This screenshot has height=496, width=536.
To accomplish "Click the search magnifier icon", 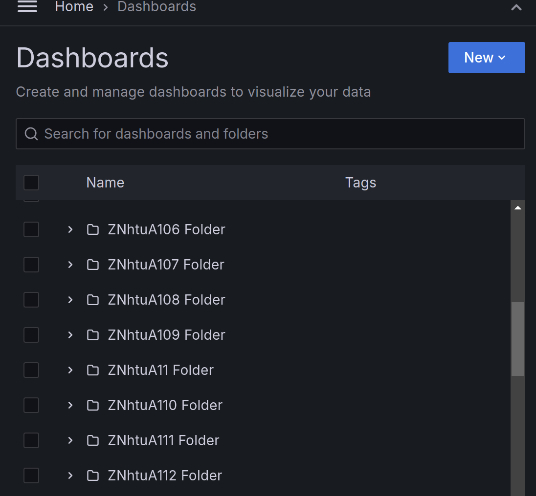I will (31, 133).
